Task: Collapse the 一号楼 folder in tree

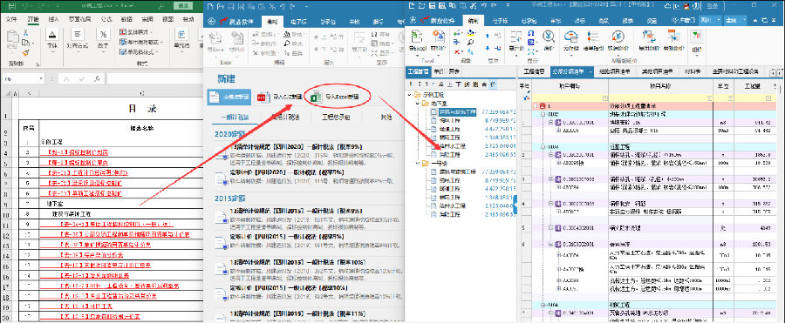Action: point(418,163)
